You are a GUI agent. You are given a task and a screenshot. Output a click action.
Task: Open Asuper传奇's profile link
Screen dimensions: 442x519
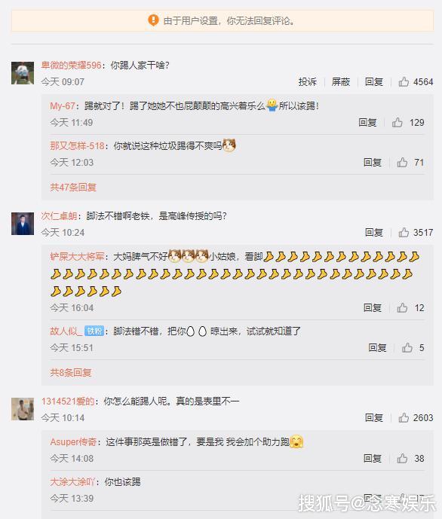coord(73,442)
